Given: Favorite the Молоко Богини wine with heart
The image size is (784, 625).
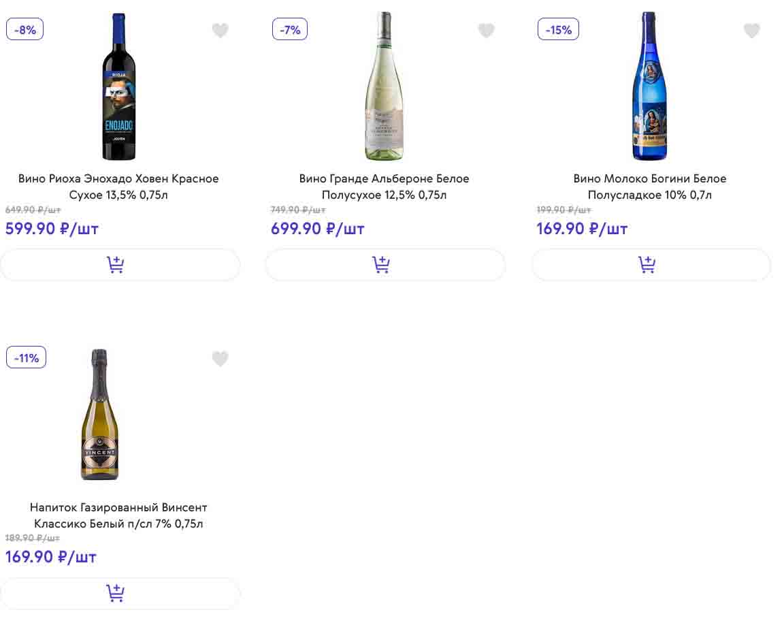Looking at the screenshot, I should (751, 31).
